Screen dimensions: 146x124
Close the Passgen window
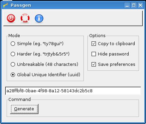[x=140, y=5]
